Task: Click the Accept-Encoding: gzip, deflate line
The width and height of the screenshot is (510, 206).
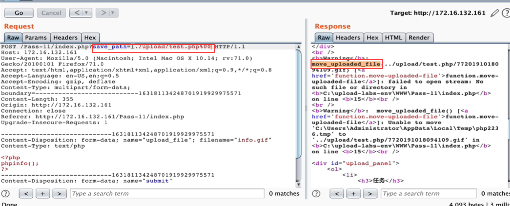Action: point(58,82)
